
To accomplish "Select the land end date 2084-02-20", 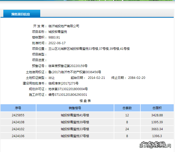I will [137, 78].
